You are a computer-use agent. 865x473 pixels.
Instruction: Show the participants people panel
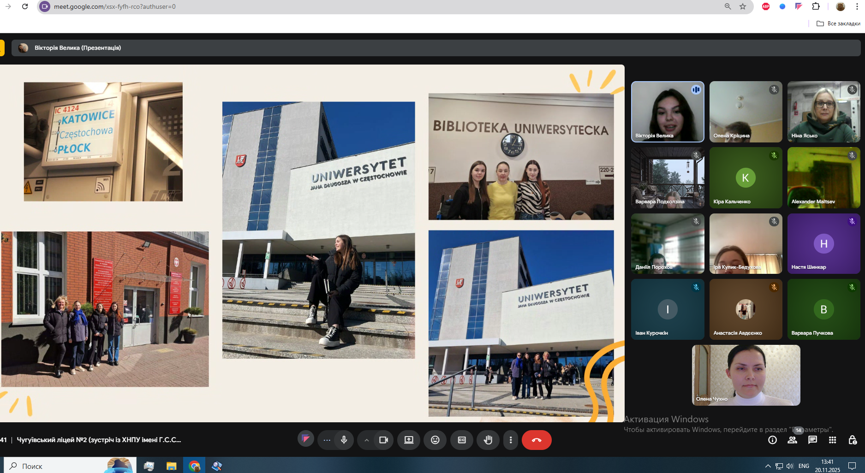pyautogui.click(x=792, y=440)
